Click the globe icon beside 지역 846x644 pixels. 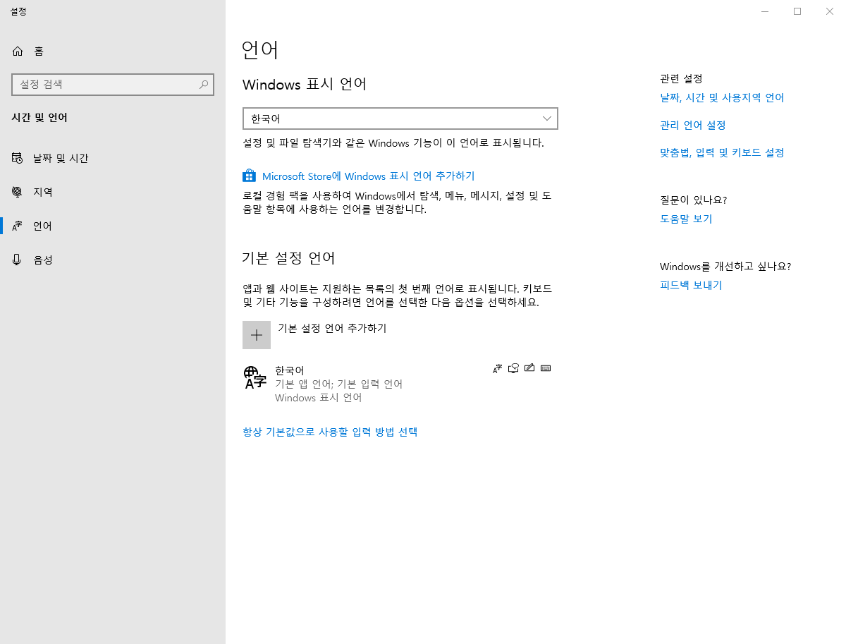[18, 192]
